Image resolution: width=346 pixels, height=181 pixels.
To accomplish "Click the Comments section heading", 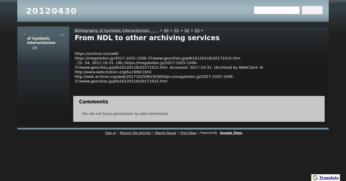I will coord(93,102).
